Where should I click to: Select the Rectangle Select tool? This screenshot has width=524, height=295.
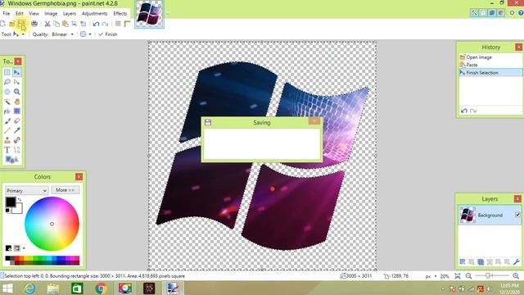click(7, 72)
